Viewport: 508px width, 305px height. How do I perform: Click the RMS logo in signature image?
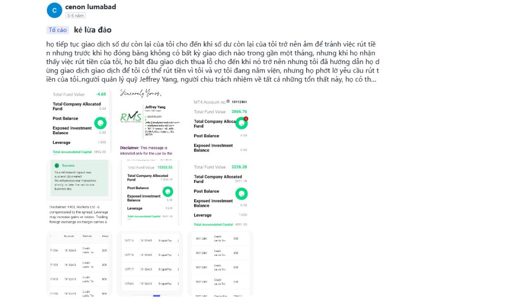[x=129, y=118]
